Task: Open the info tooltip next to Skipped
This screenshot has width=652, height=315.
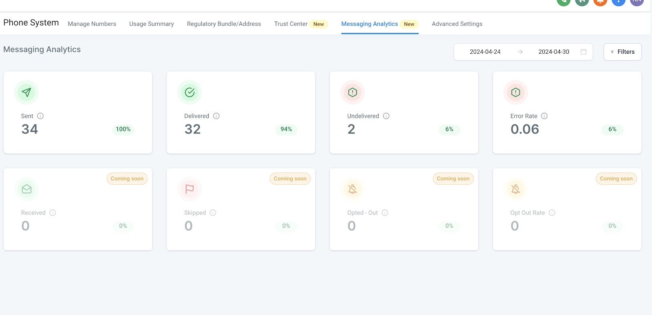Action: pyautogui.click(x=213, y=213)
